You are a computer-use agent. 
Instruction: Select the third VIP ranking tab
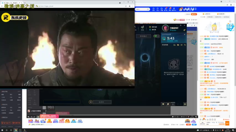click(x=218, y=17)
